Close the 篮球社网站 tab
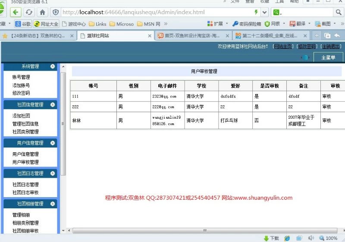This screenshot has width=345, height=242. (150, 36)
